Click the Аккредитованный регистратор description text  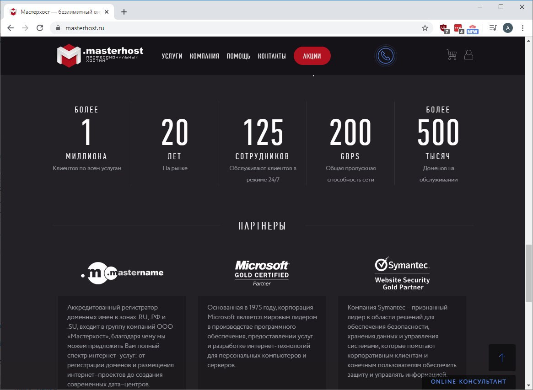121,346
